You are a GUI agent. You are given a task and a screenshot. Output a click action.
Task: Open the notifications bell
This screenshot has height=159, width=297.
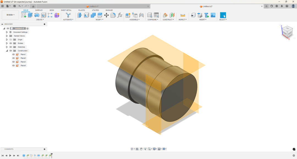tap(282, 6)
